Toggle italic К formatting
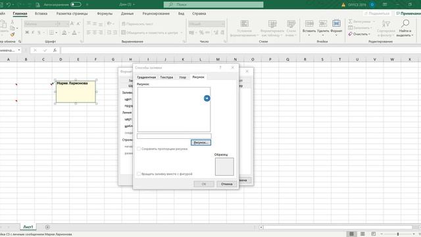421x237 pixels. tap(33, 32)
